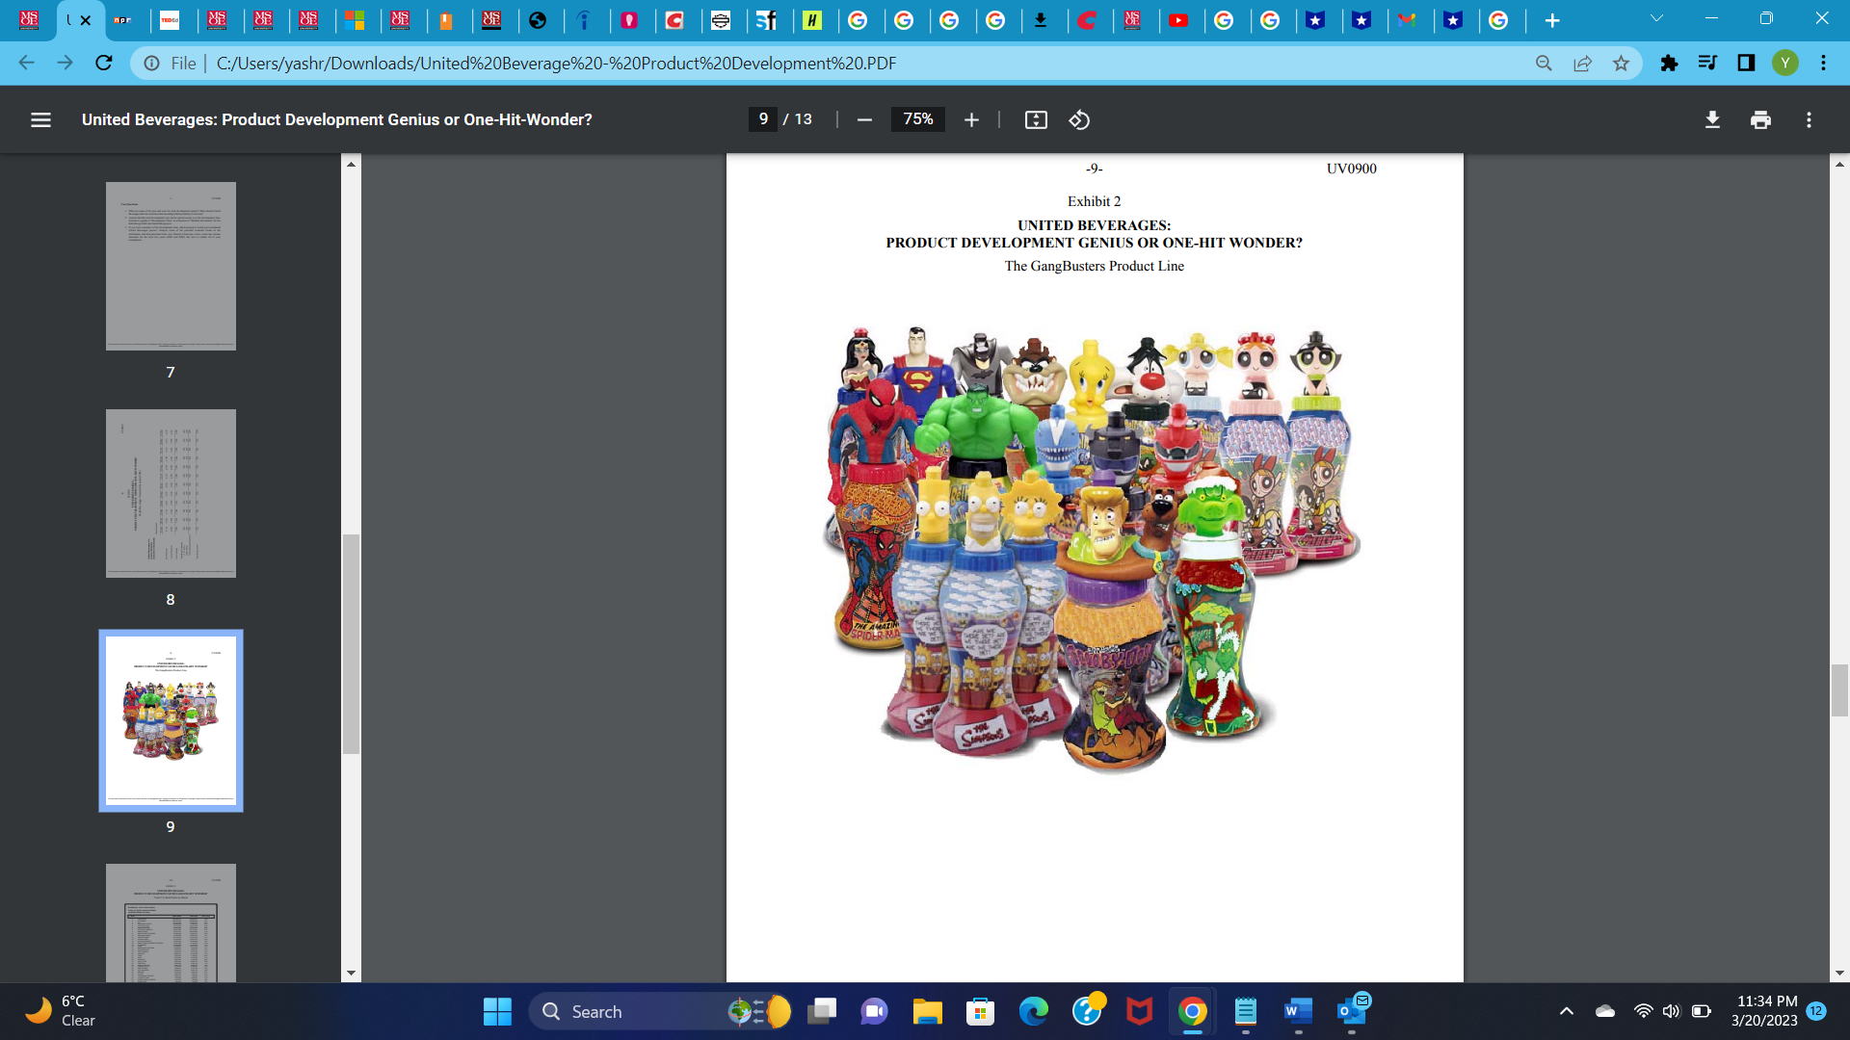Navigate back using the back arrow
The image size is (1850, 1040).
pos(24,63)
